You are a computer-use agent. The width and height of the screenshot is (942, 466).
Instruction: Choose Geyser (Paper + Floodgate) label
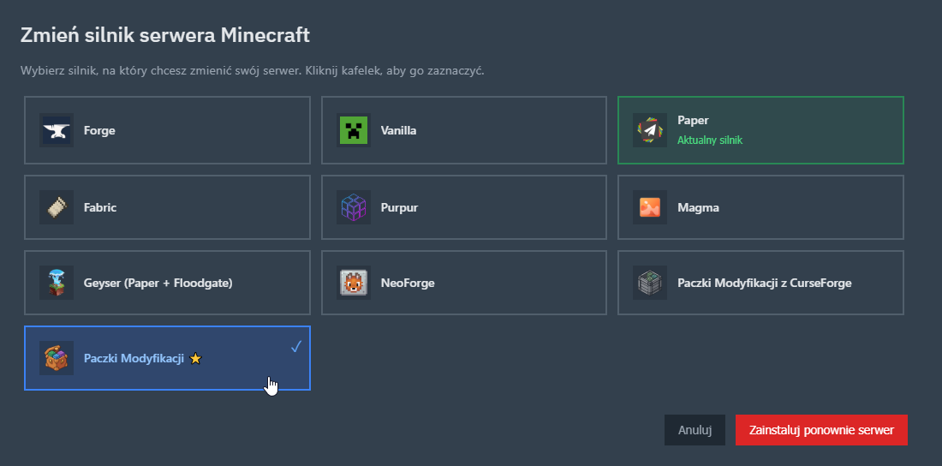tap(158, 283)
